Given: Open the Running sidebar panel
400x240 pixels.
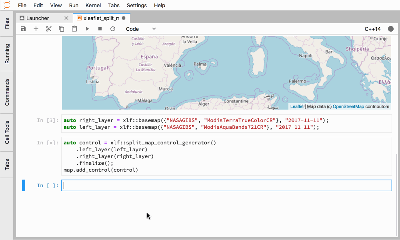Looking at the screenshot, I should (7, 54).
